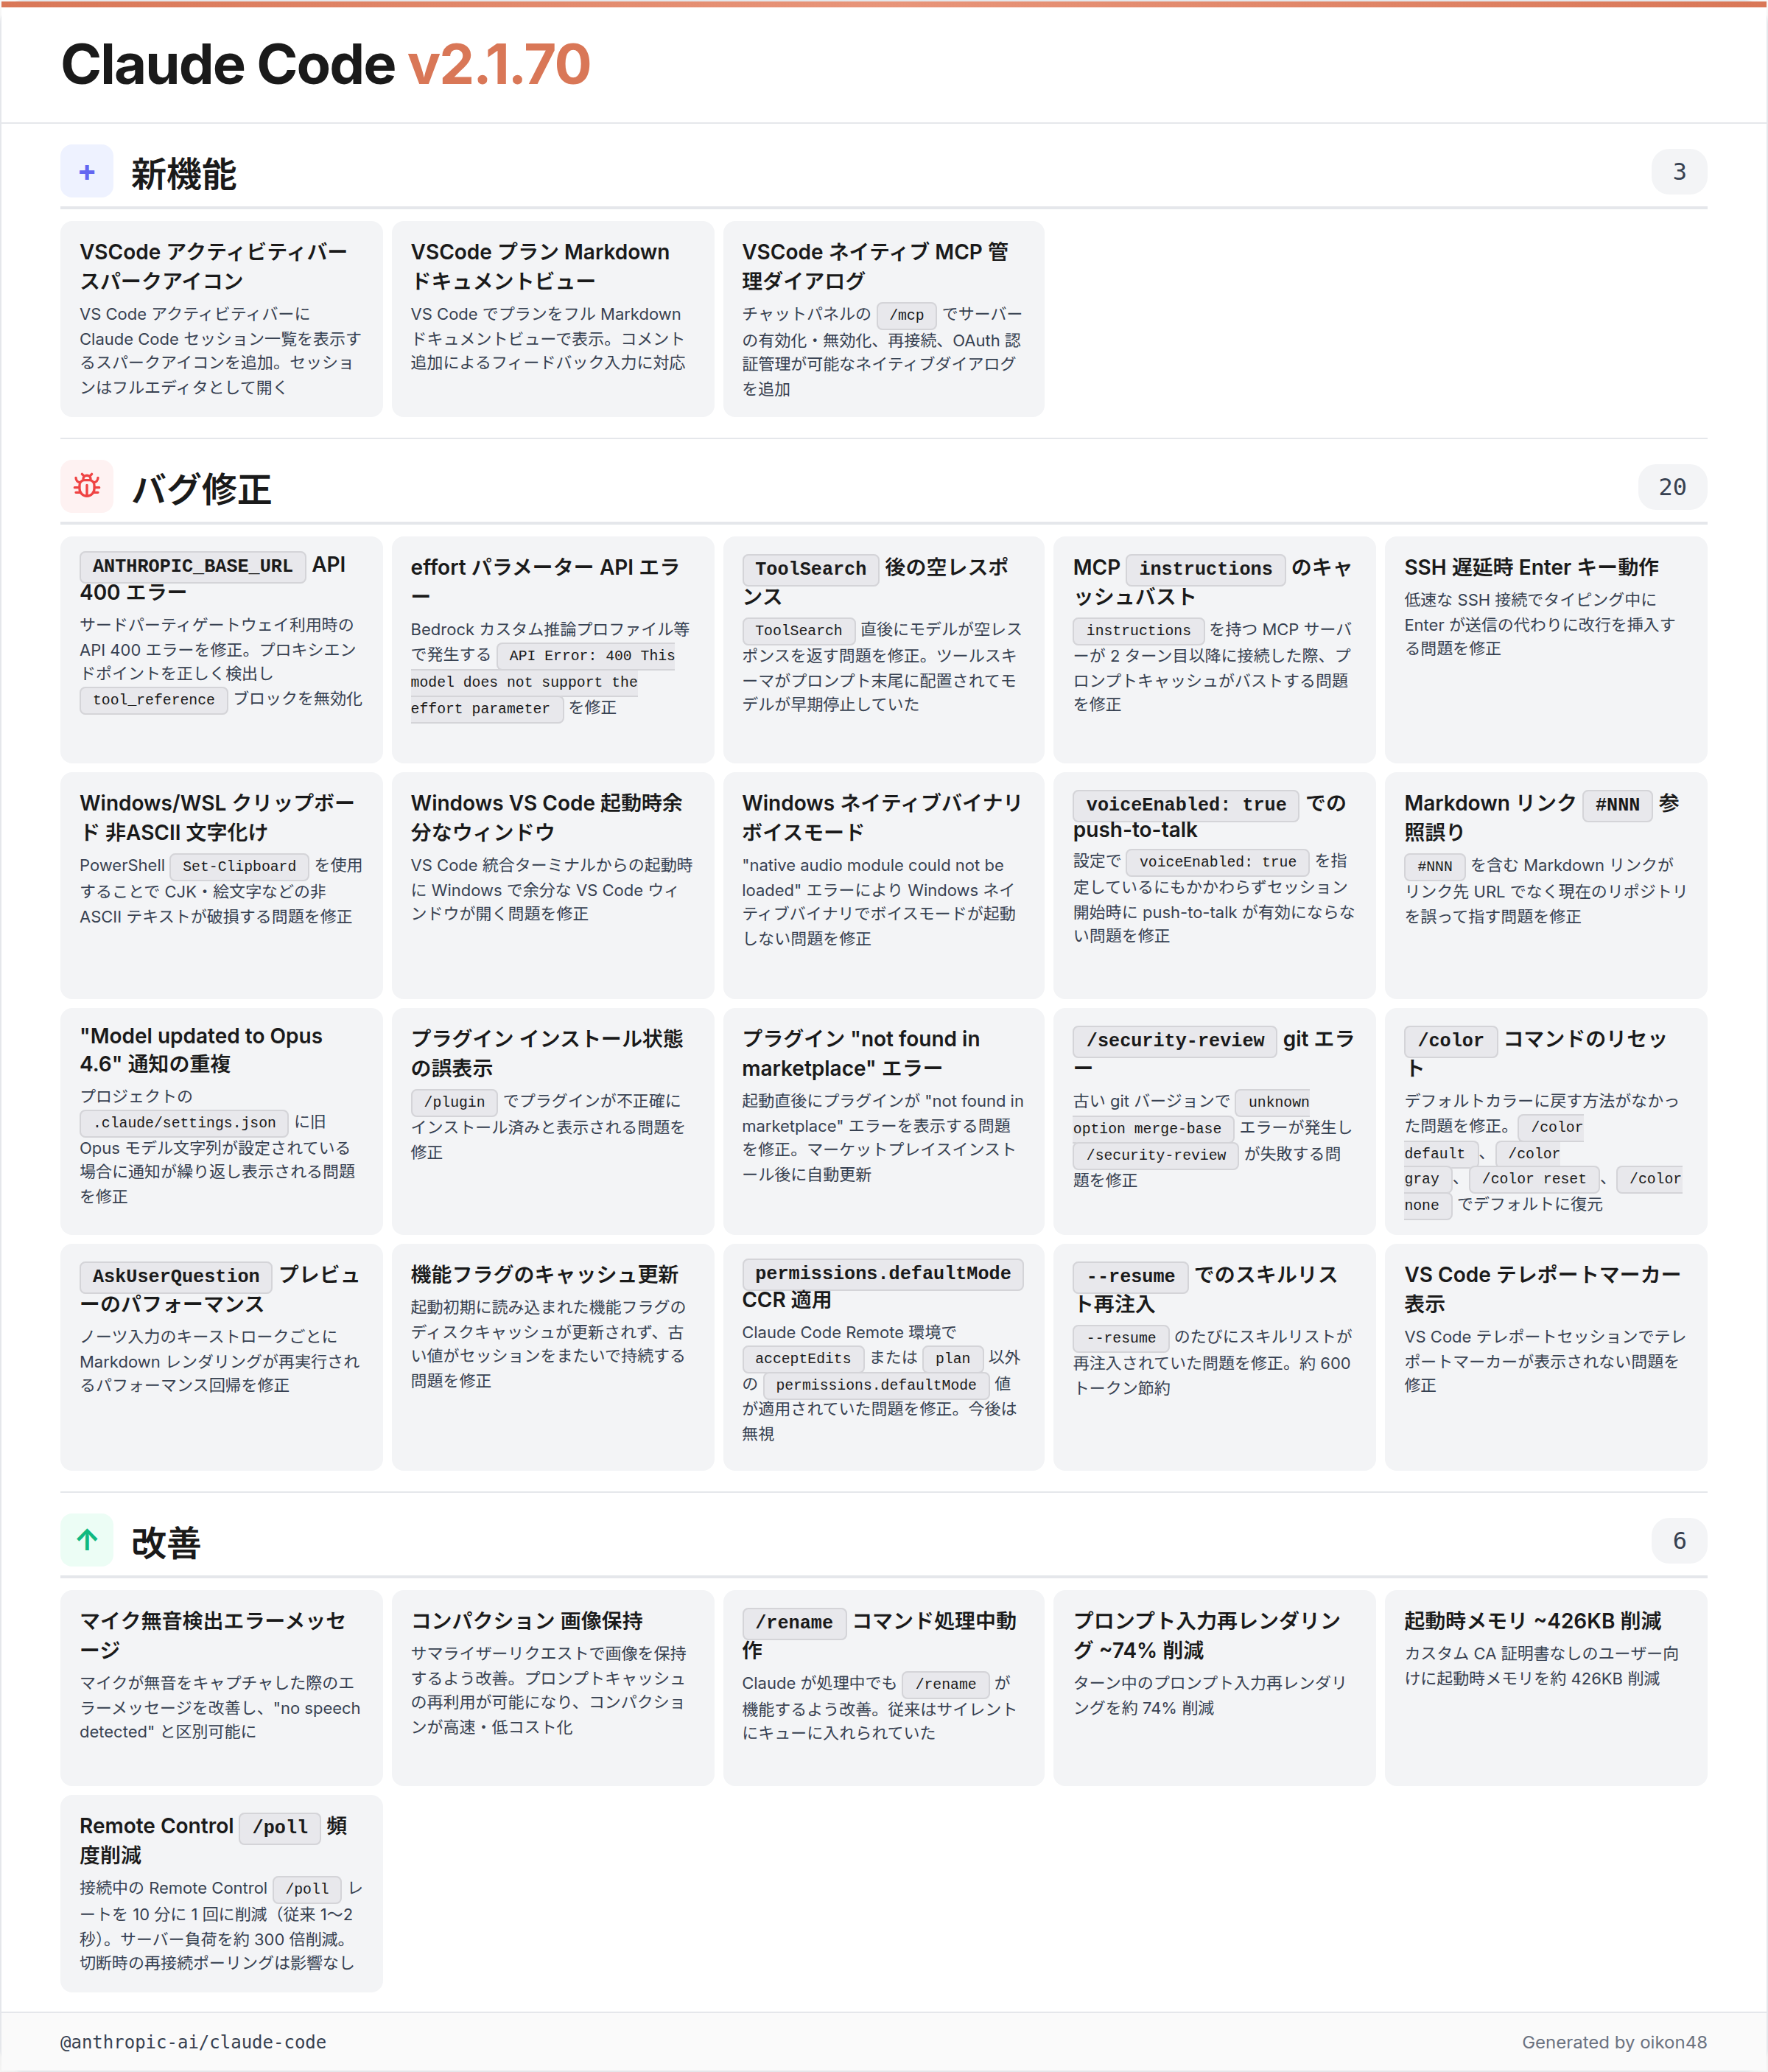Click the 新機能 count badge showing 3

click(1679, 172)
